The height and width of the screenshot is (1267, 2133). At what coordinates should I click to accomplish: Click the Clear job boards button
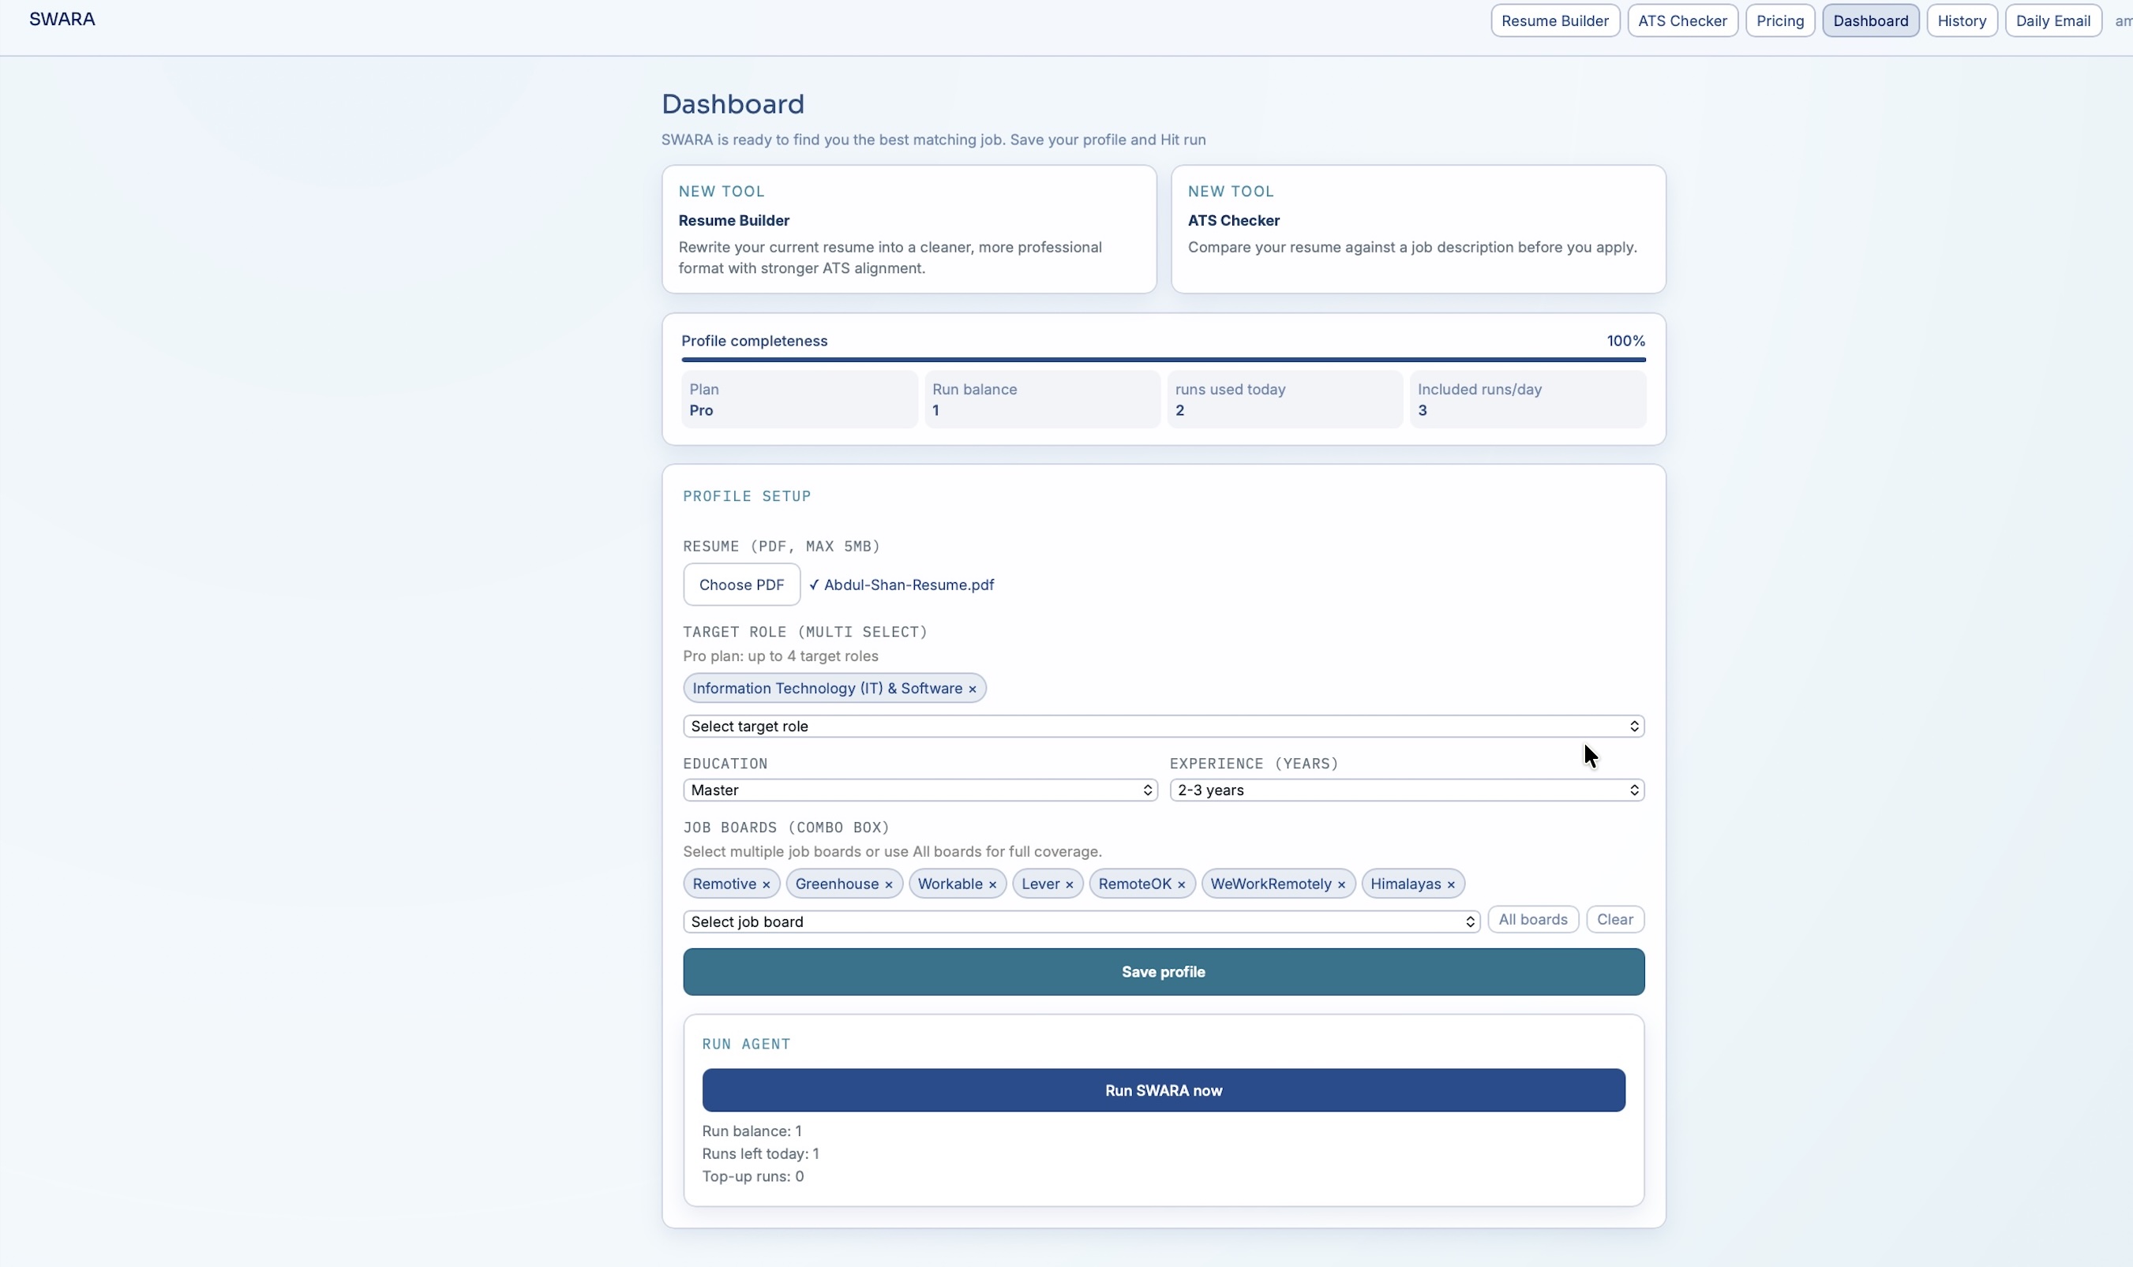[1614, 920]
